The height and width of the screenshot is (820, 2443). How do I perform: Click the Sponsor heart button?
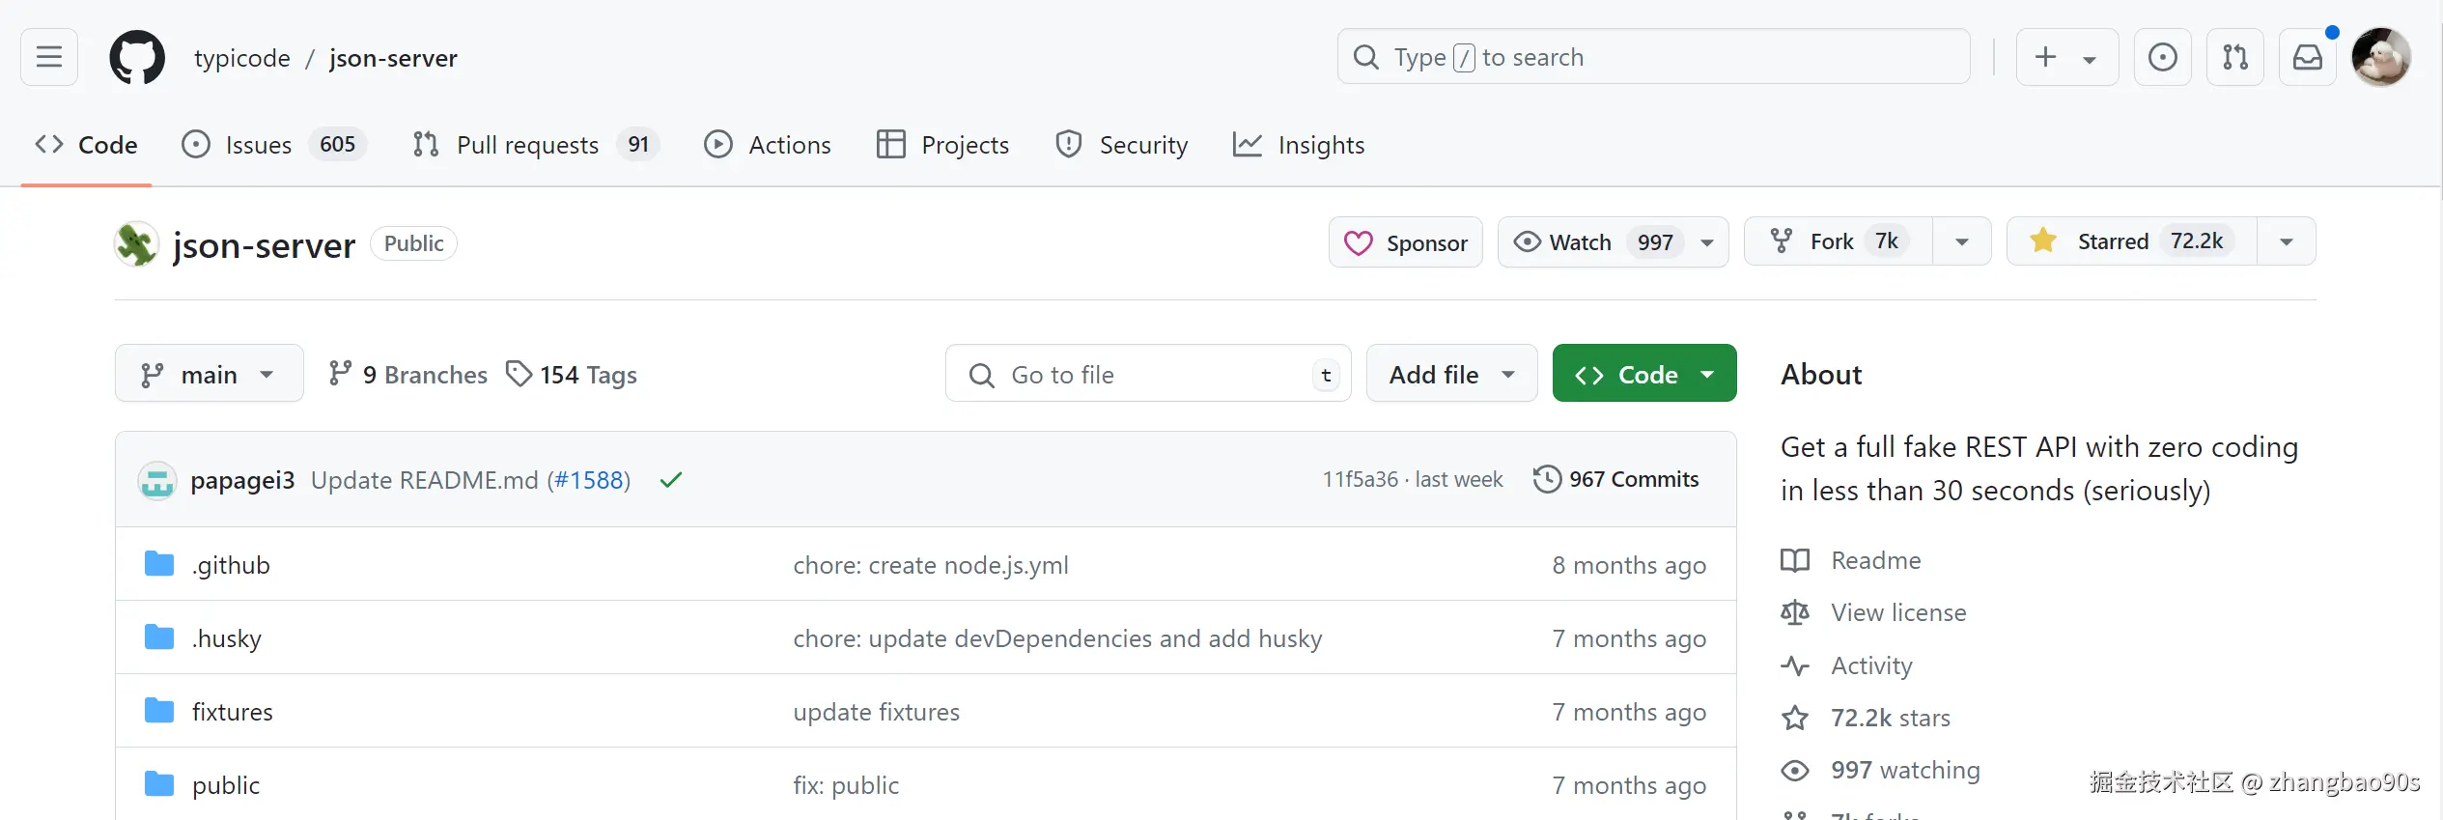point(1406,242)
